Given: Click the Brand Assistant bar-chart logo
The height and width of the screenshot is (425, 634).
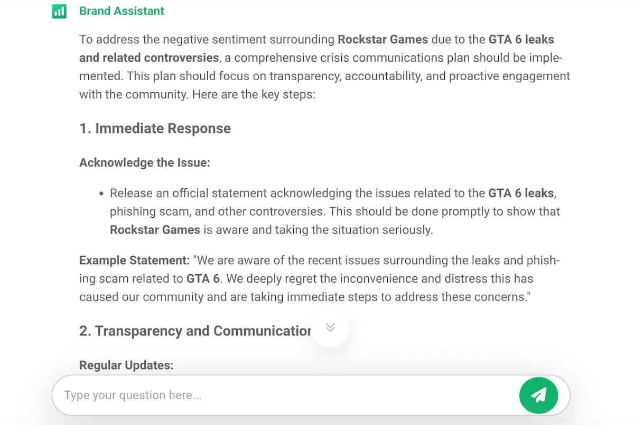Looking at the screenshot, I should click(x=59, y=11).
